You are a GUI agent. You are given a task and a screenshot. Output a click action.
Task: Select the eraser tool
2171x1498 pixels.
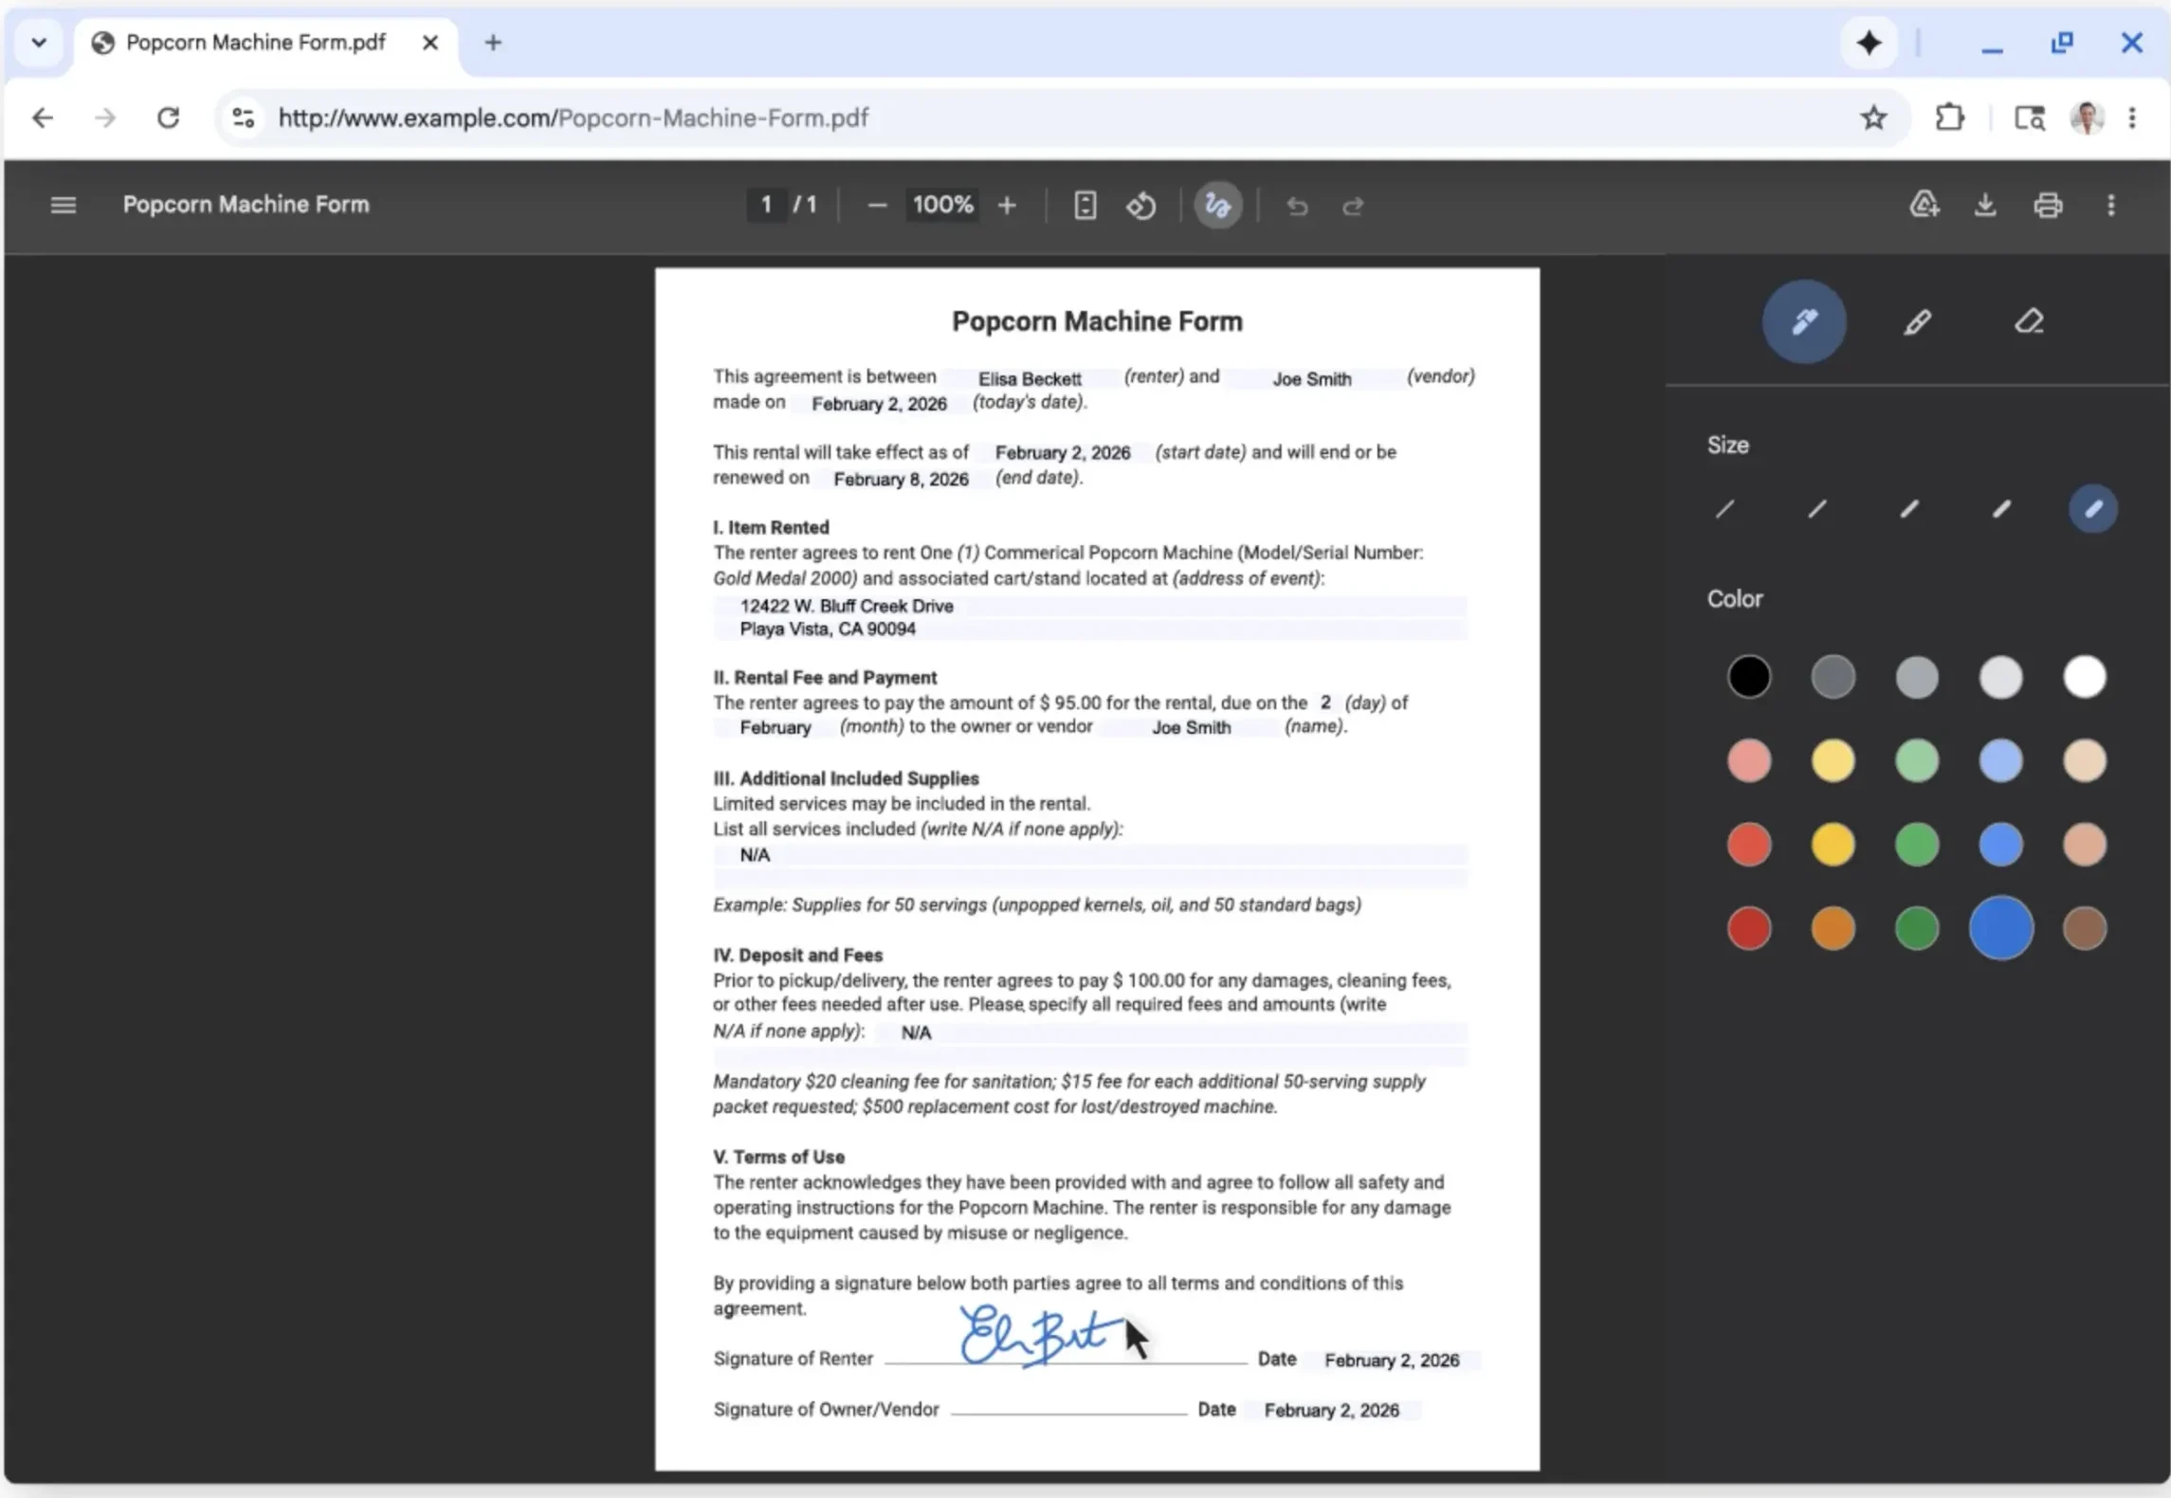[2028, 322]
